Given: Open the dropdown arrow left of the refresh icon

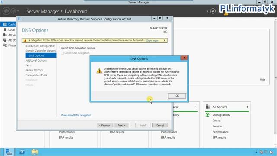Looking at the screenshot, I should [x=207, y=11].
